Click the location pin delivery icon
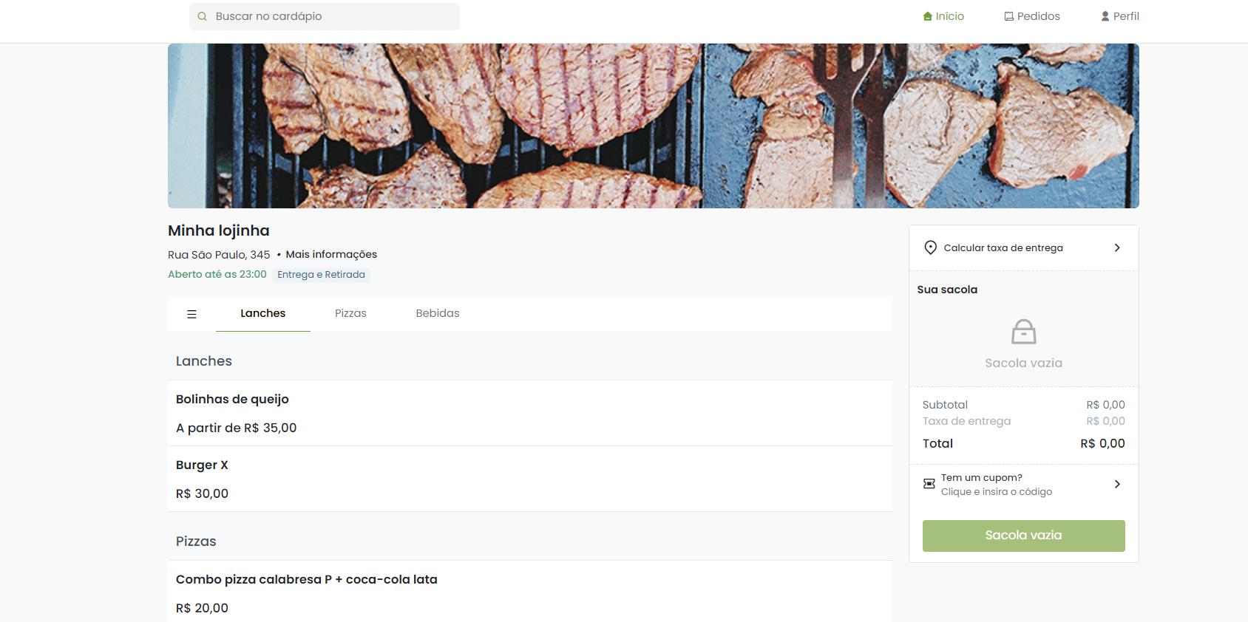 click(931, 247)
